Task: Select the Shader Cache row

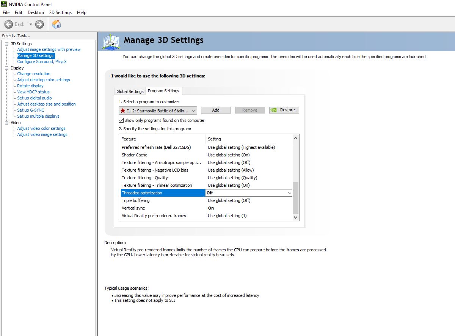Action: coord(206,155)
